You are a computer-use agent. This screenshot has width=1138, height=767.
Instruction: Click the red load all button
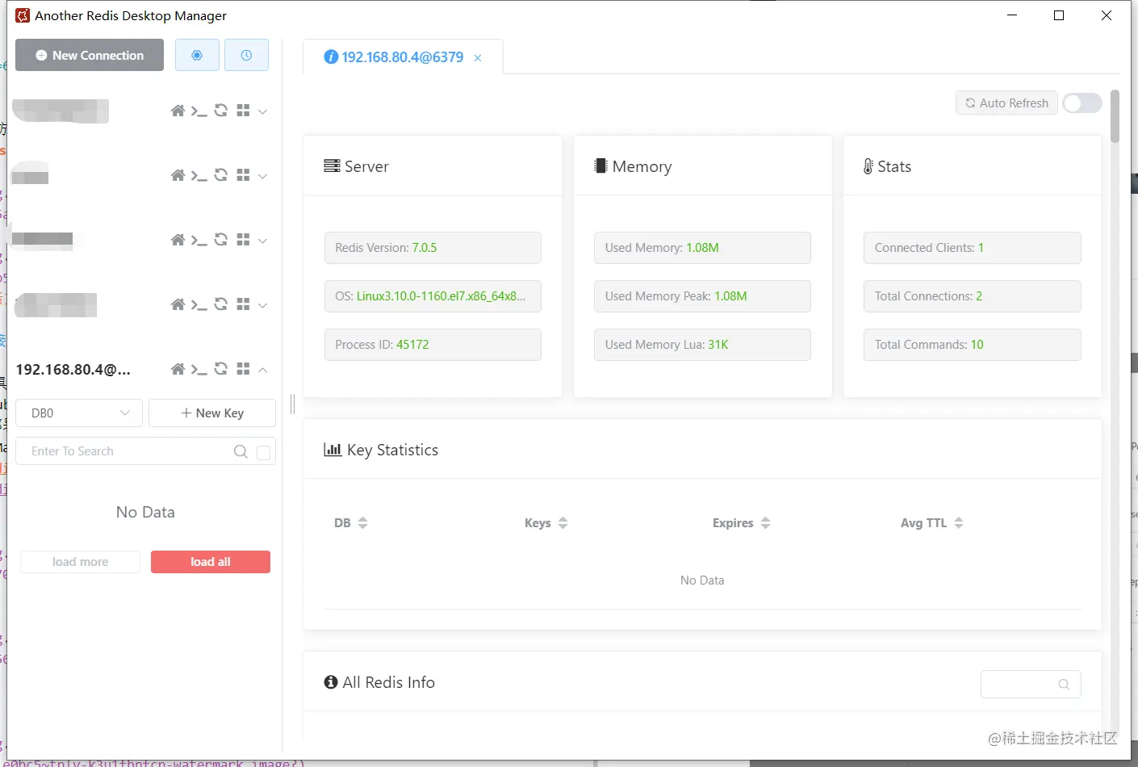point(211,562)
